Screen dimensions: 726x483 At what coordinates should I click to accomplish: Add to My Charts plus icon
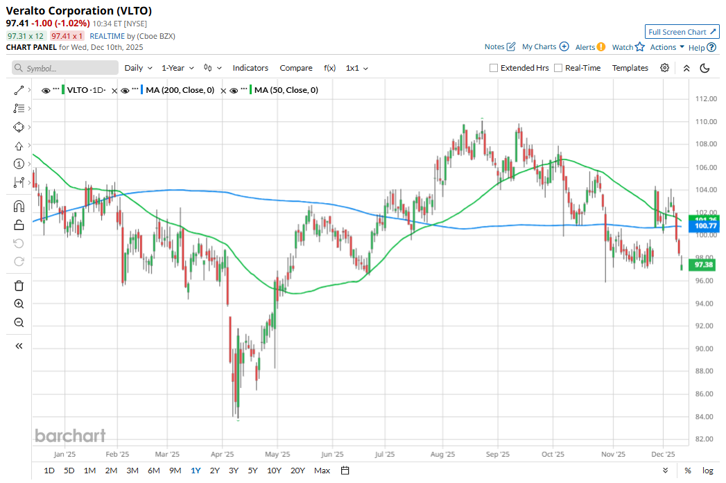564,46
